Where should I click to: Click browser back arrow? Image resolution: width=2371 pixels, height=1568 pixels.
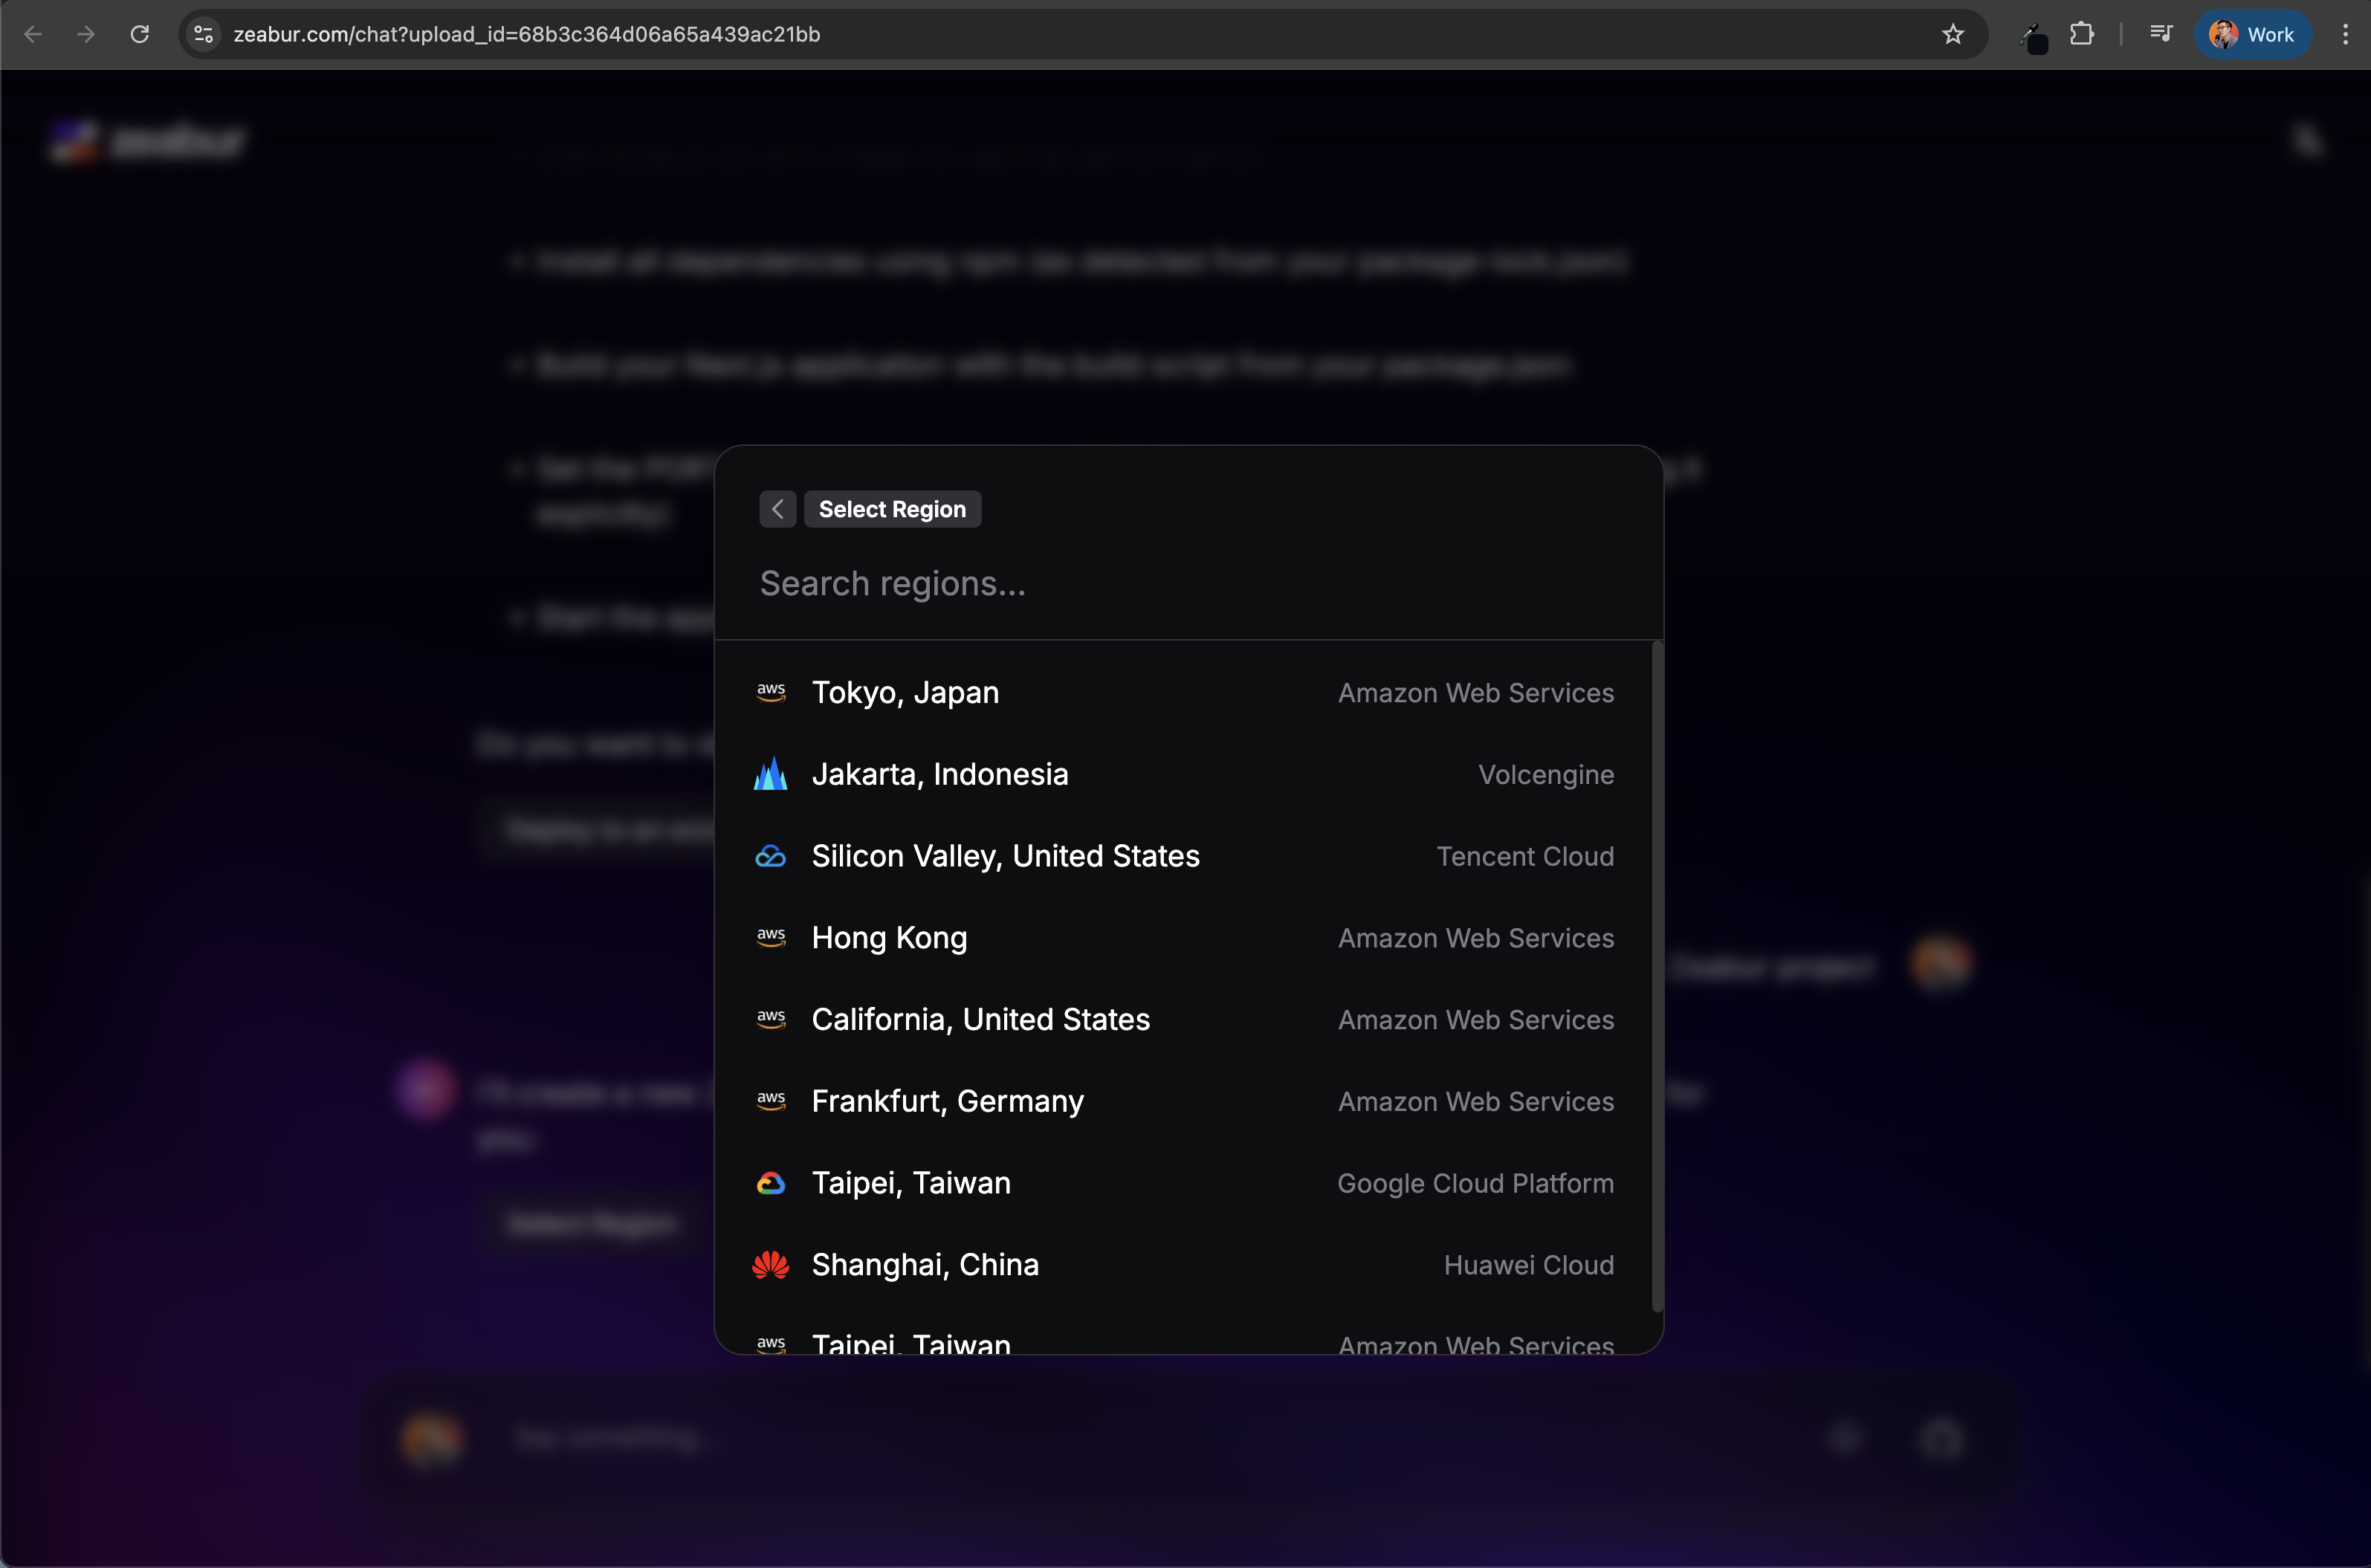click(x=33, y=34)
